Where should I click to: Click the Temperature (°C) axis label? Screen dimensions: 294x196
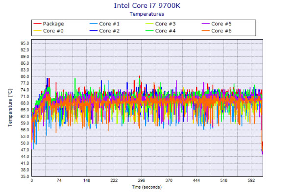coord(10,108)
